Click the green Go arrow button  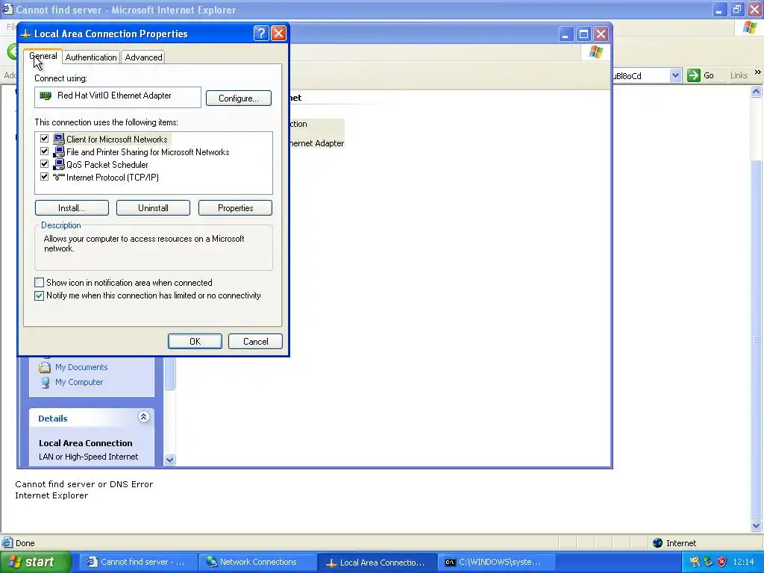693,75
